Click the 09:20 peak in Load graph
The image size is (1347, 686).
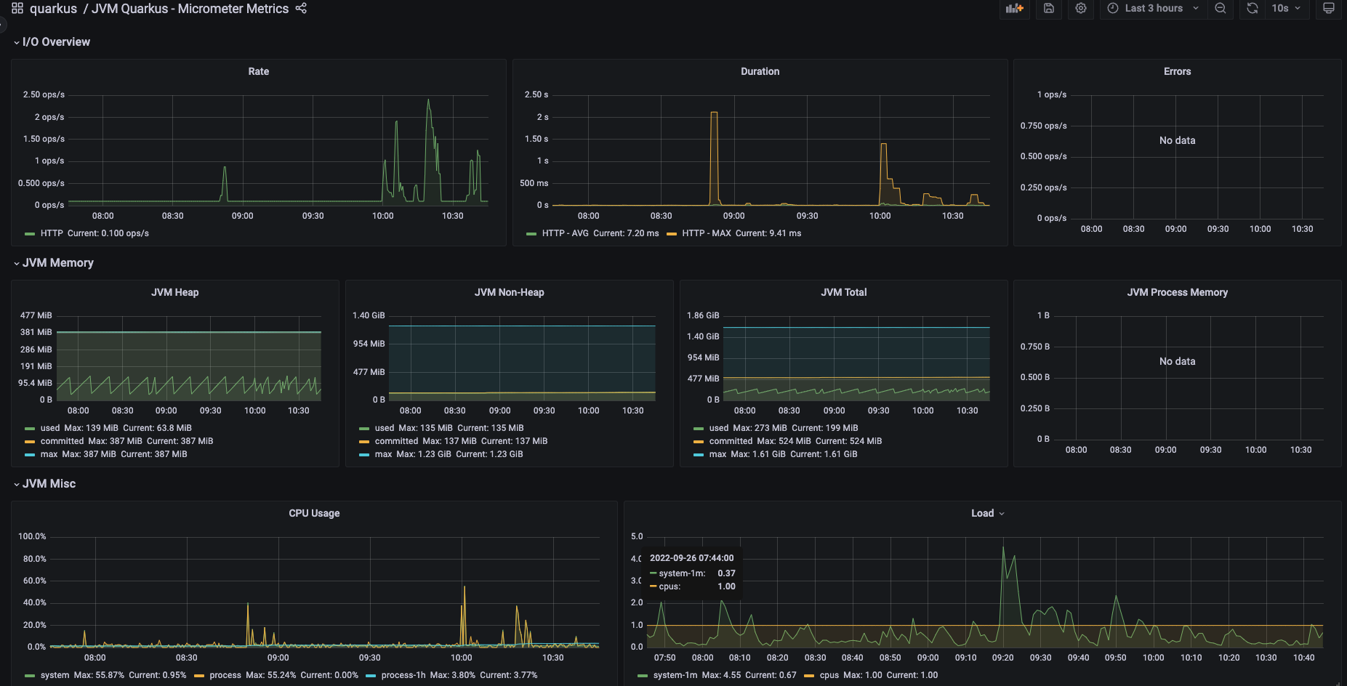coord(1003,548)
